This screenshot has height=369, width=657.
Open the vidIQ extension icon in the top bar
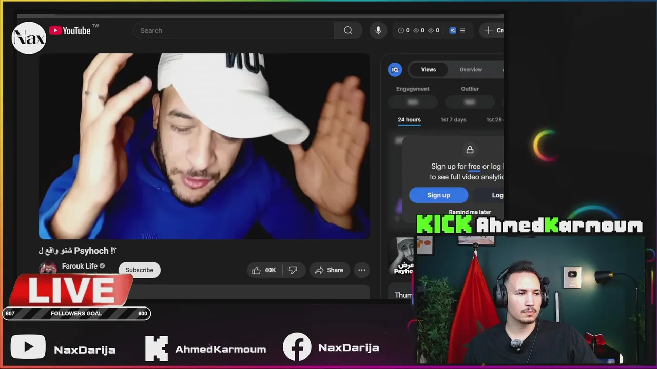tap(453, 31)
